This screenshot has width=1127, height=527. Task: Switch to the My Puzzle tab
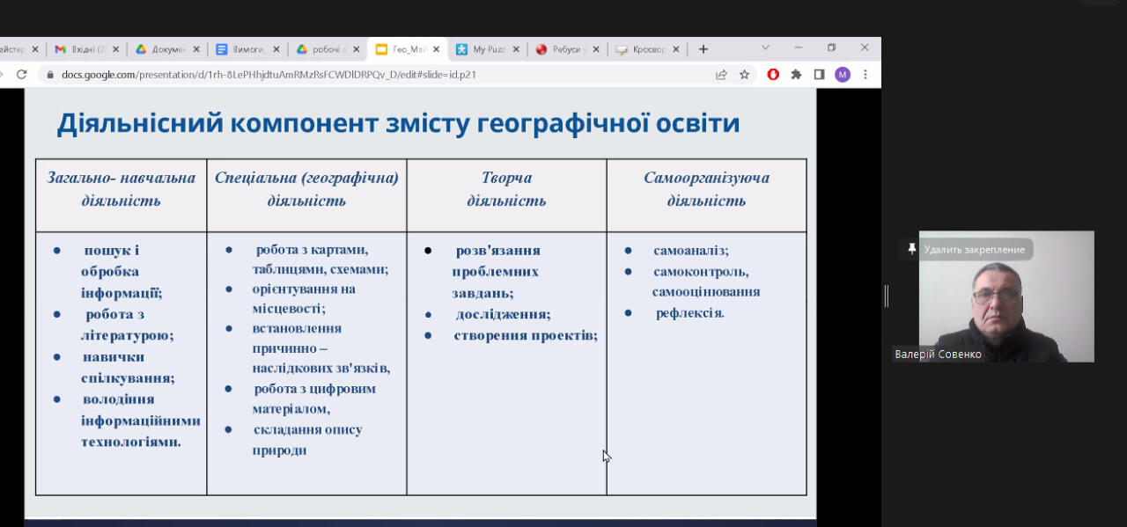tap(482, 49)
